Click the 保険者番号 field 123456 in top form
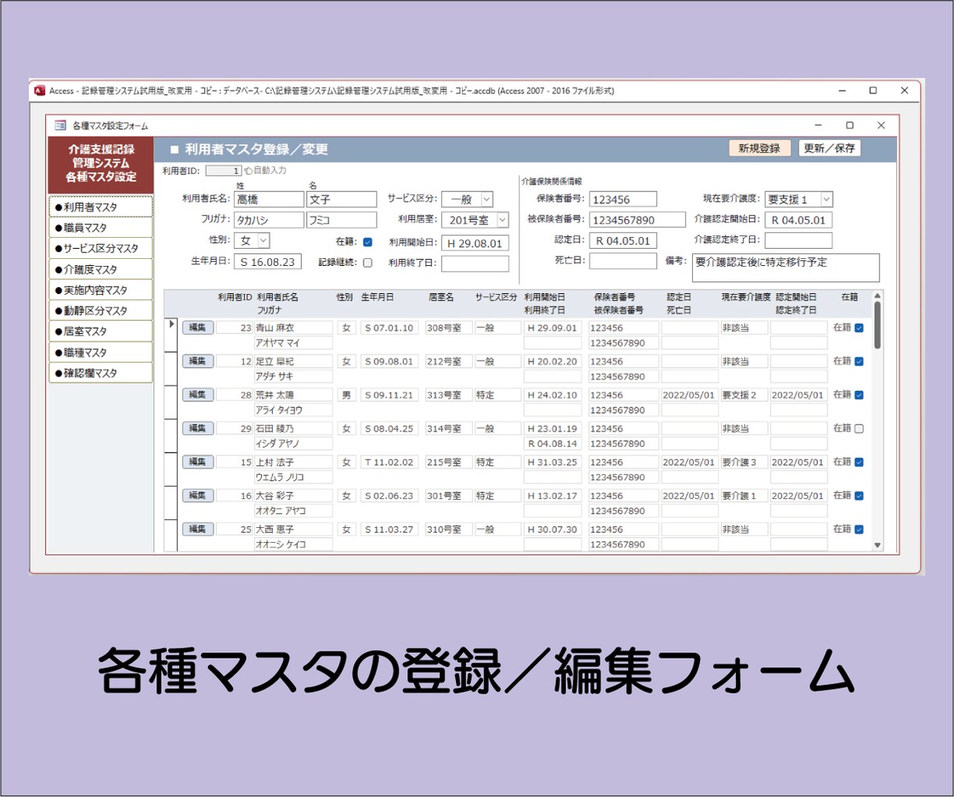 pyautogui.click(x=623, y=199)
